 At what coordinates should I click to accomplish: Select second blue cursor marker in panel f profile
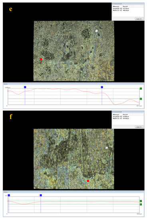point(41,195)
